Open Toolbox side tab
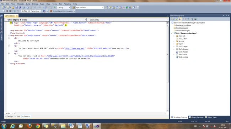231x129 pixels. point(1,36)
